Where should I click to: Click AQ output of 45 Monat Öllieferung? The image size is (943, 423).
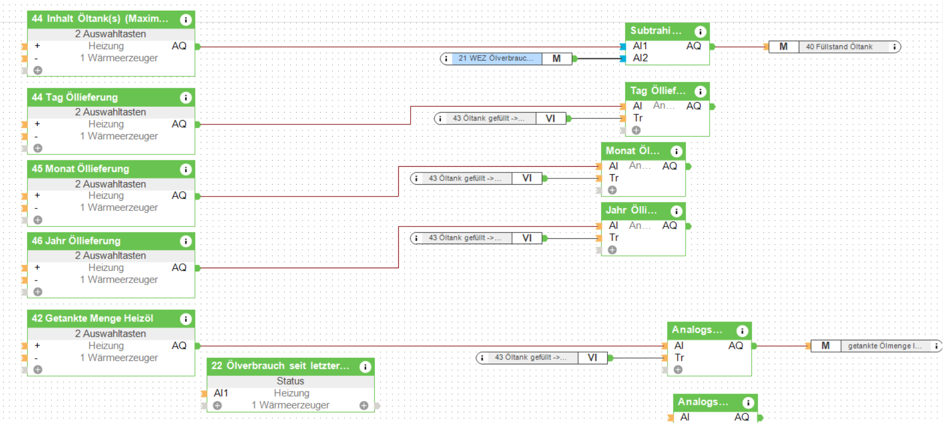pyautogui.click(x=198, y=196)
